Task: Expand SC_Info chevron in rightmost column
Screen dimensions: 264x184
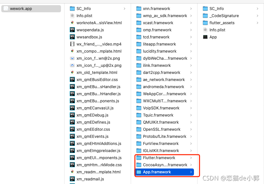Action: (258, 8)
